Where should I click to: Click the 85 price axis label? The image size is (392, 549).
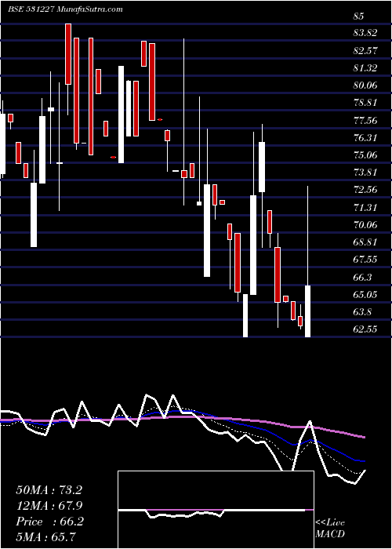[359, 16]
